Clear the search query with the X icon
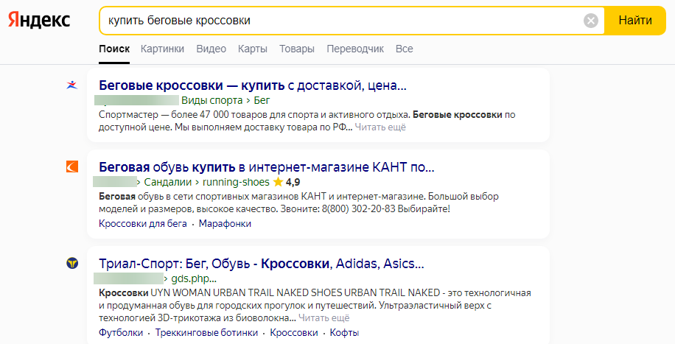The height and width of the screenshot is (344, 675). 591,20
